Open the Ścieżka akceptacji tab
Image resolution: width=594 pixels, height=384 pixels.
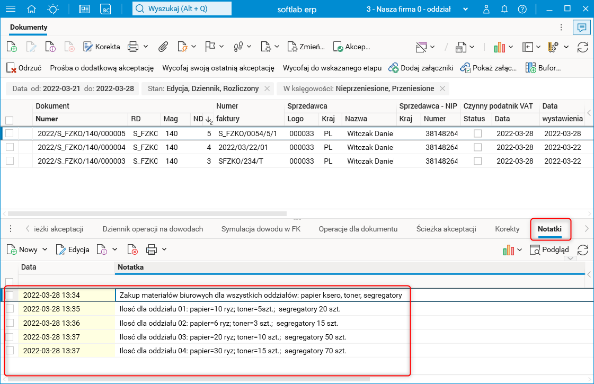[x=446, y=229]
